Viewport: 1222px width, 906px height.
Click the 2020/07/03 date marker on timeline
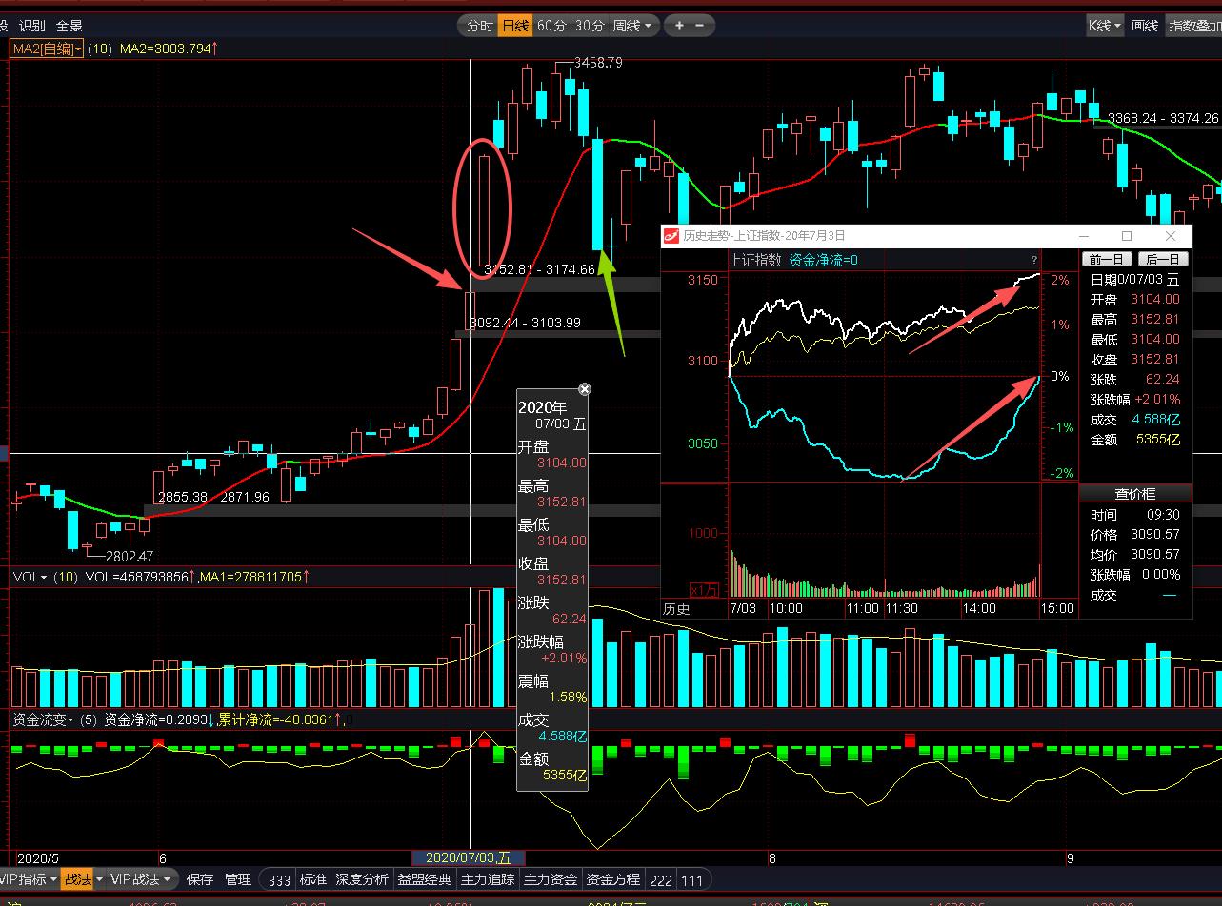[x=468, y=857]
